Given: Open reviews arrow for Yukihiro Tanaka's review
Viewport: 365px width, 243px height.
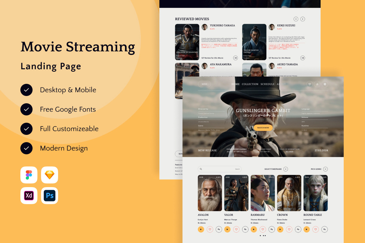Looking at the screenshot, I should [x=235, y=58].
